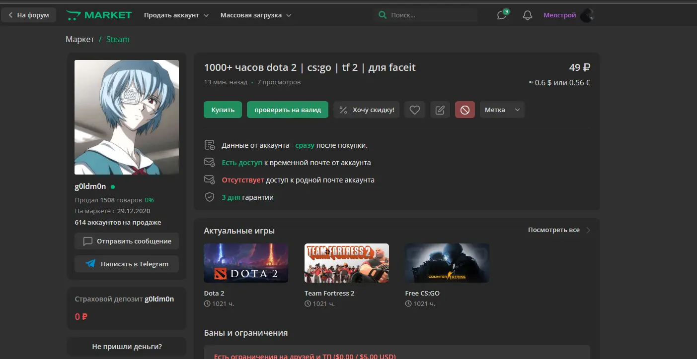The image size is (697, 359).
Task: Click the Market cart logo
Action: (x=99, y=15)
